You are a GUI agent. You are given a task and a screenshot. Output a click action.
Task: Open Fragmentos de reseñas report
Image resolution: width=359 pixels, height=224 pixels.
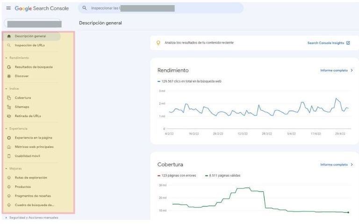coord(32,196)
